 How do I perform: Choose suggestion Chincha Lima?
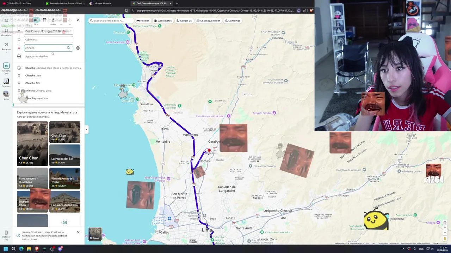pos(49,76)
